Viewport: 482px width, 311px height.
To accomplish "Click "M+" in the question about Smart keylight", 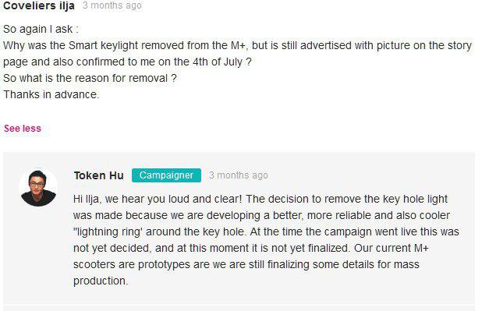I will pyautogui.click(x=238, y=45).
